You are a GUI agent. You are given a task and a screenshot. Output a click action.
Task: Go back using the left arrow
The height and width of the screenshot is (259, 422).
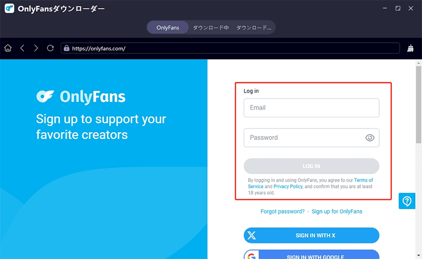click(x=22, y=48)
